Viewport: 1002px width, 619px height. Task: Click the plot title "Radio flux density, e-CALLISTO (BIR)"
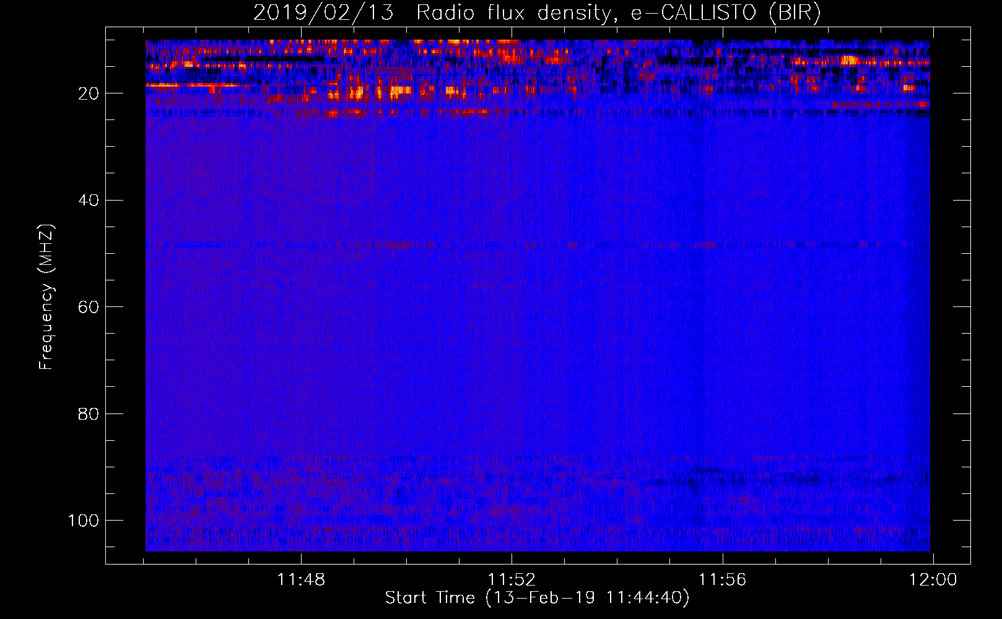tap(618, 13)
